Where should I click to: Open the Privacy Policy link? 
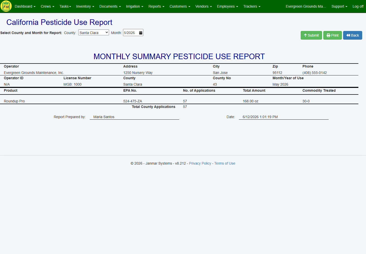[200, 163]
